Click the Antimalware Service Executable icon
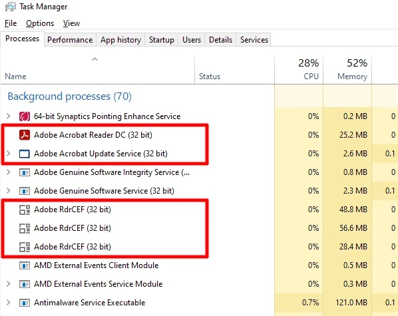 tap(25, 303)
